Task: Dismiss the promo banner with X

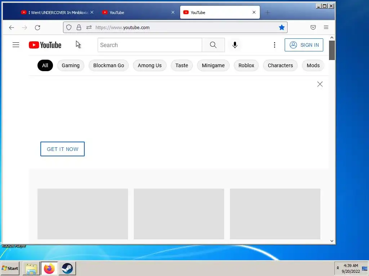Action: 320,84
